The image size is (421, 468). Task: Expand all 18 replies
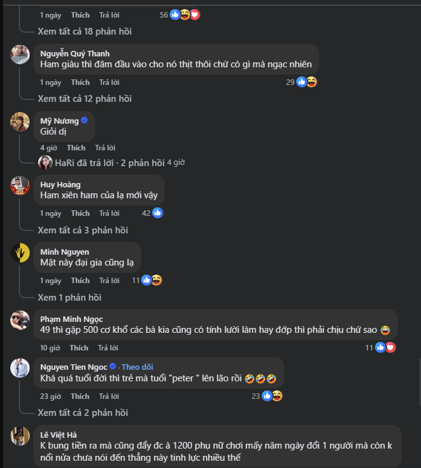84,31
